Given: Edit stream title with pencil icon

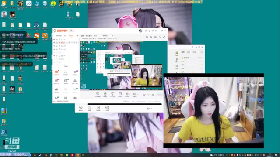Looking at the screenshot, I should point(112,36).
